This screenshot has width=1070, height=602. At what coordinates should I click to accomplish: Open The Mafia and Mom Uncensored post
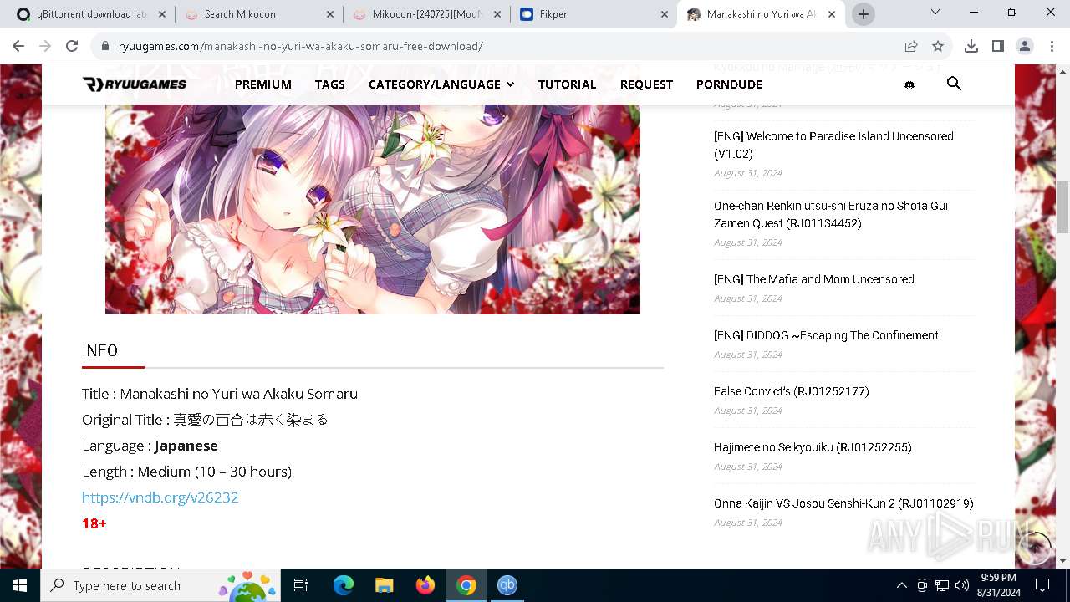coord(814,279)
